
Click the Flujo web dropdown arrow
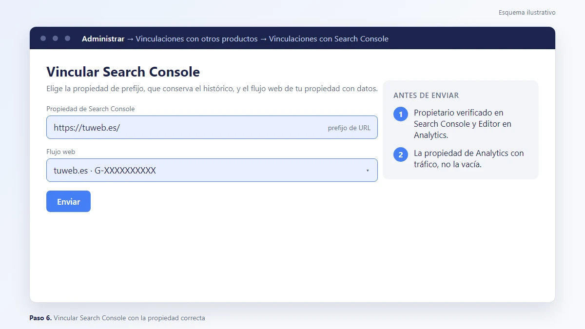click(x=368, y=171)
